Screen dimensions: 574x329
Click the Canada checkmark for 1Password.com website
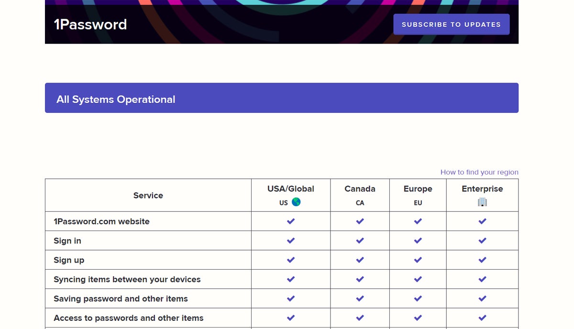click(360, 221)
